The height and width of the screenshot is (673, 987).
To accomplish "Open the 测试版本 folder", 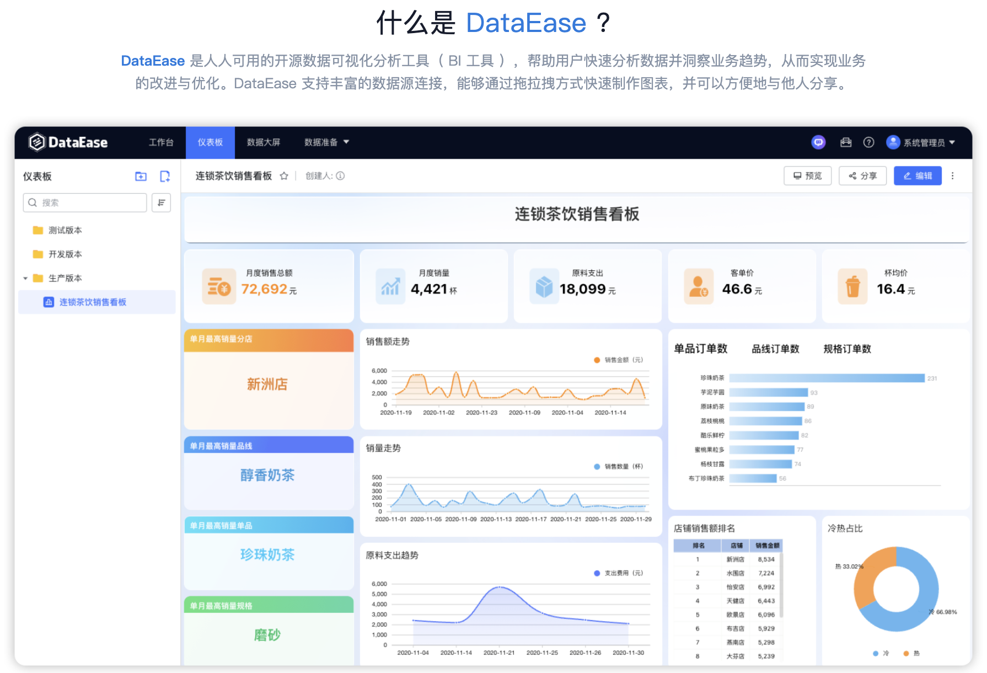I will [65, 230].
